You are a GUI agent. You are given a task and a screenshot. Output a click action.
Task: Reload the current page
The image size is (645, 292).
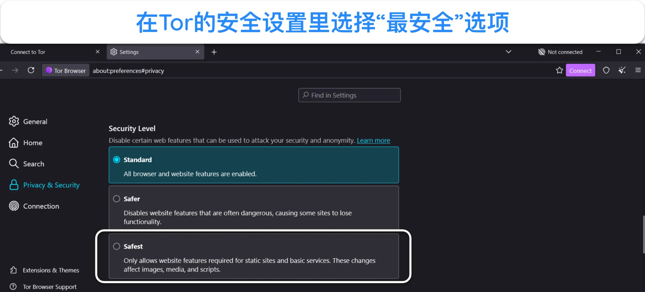[31, 70]
